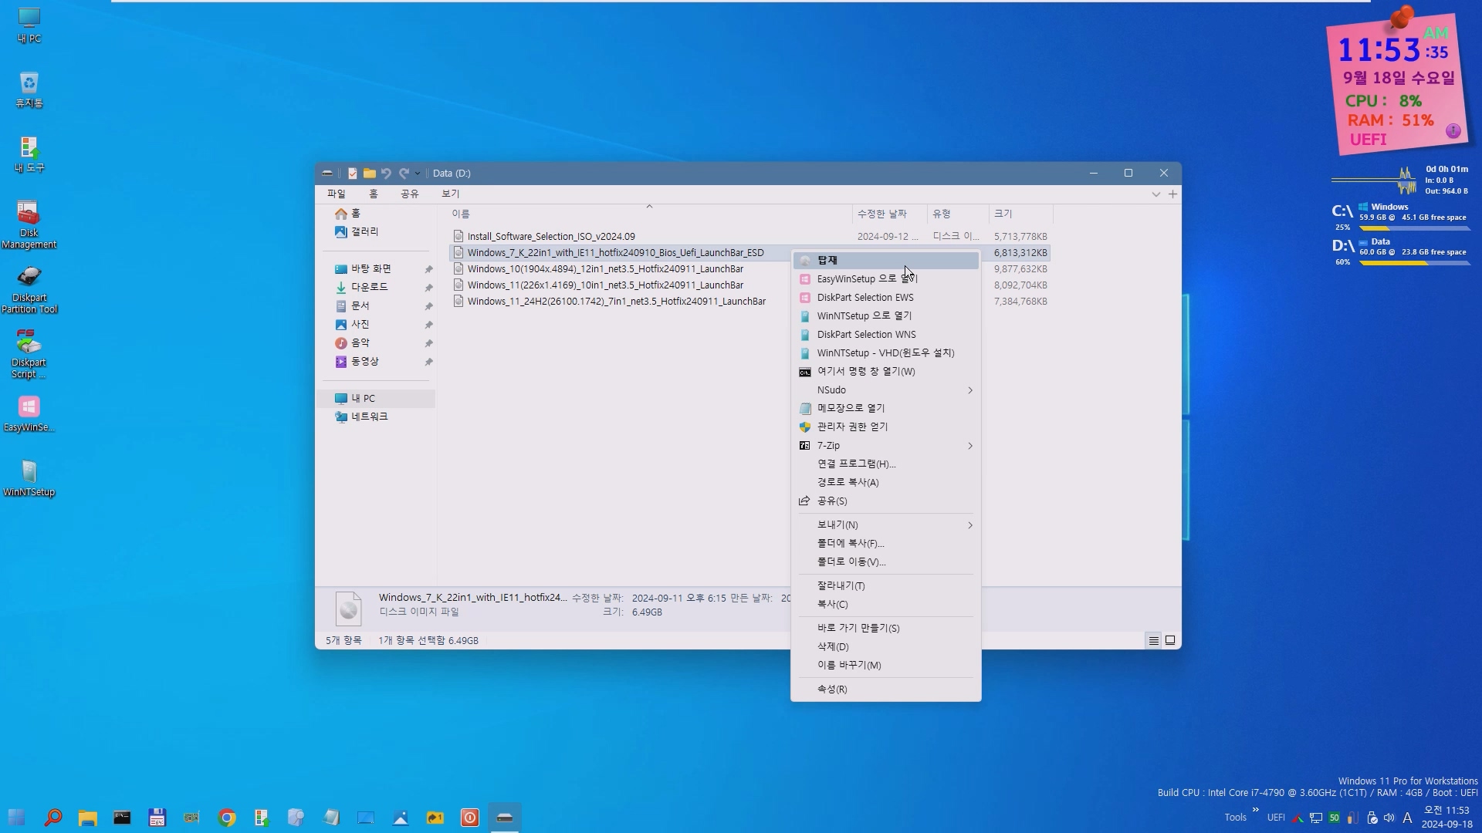The width and height of the screenshot is (1482, 833).
Task: Open the 보기 ribbon tab
Action: [x=450, y=194]
